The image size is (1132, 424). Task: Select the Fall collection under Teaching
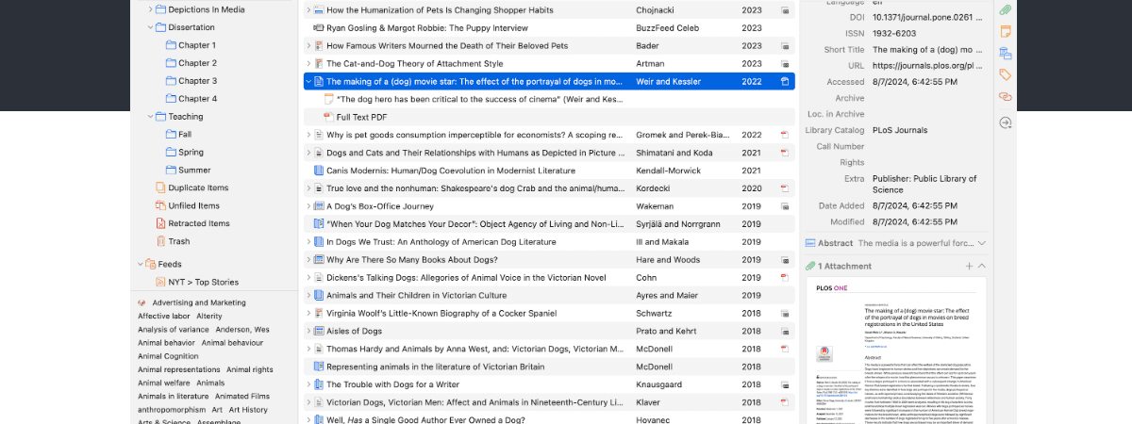point(185,135)
